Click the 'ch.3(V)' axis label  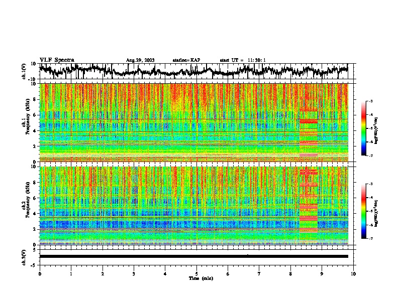pos(24,257)
